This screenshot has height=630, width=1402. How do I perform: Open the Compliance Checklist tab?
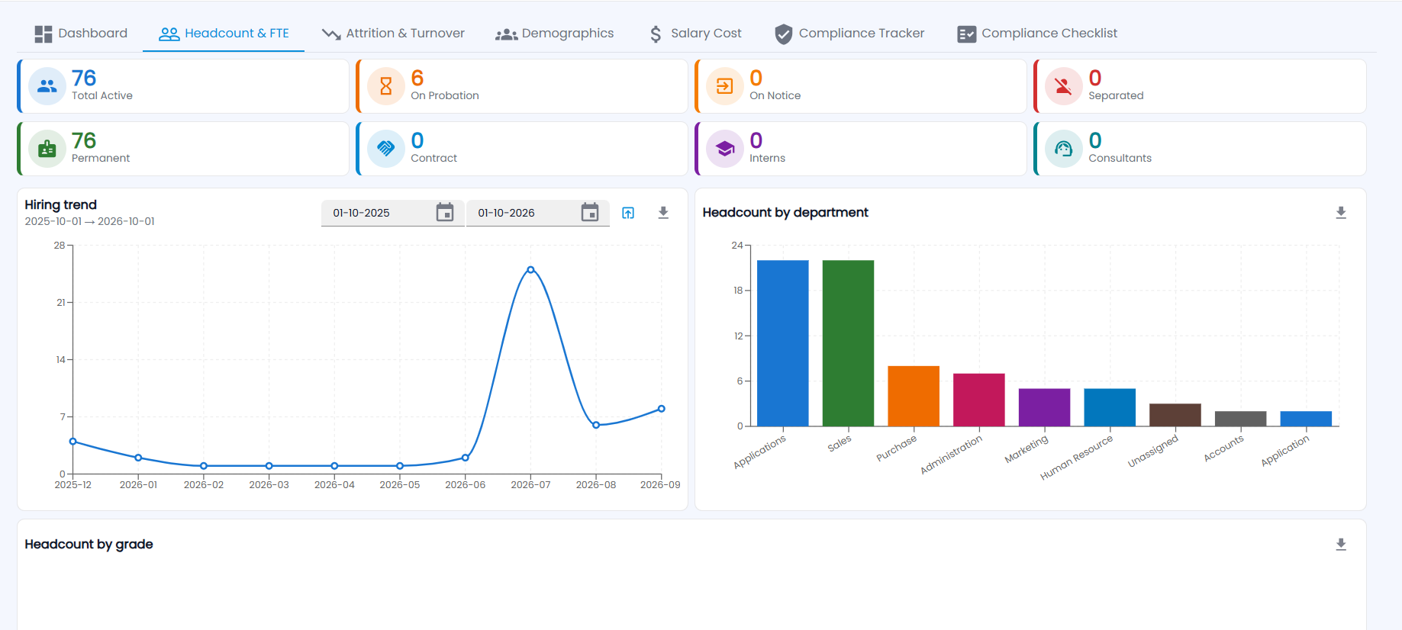click(1037, 34)
